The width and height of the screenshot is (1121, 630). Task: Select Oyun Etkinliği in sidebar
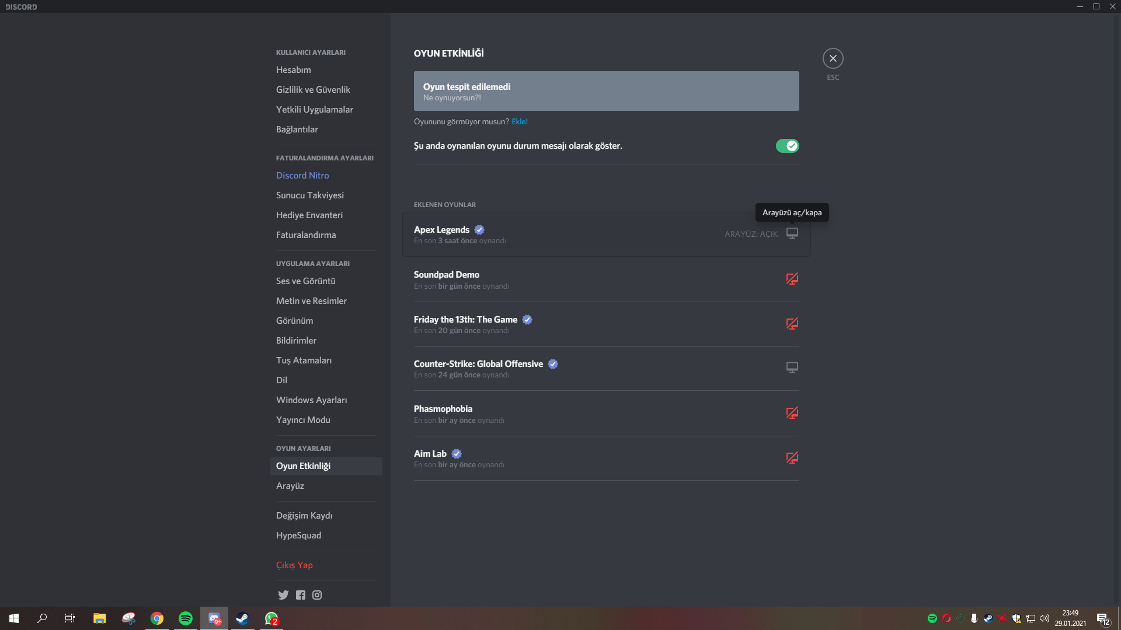tap(326, 466)
